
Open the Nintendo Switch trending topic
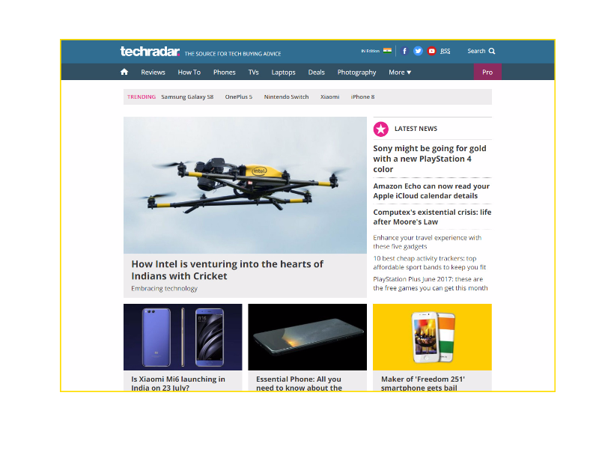click(286, 97)
